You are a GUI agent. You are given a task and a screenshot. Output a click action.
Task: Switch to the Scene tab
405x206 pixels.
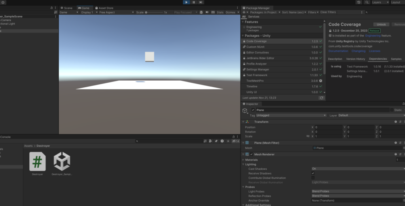pos(66,8)
